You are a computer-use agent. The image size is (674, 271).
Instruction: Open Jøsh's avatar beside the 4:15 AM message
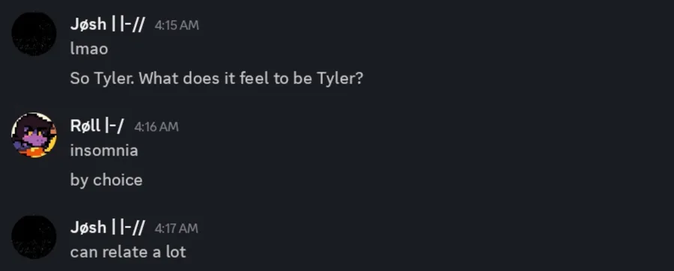point(34,34)
